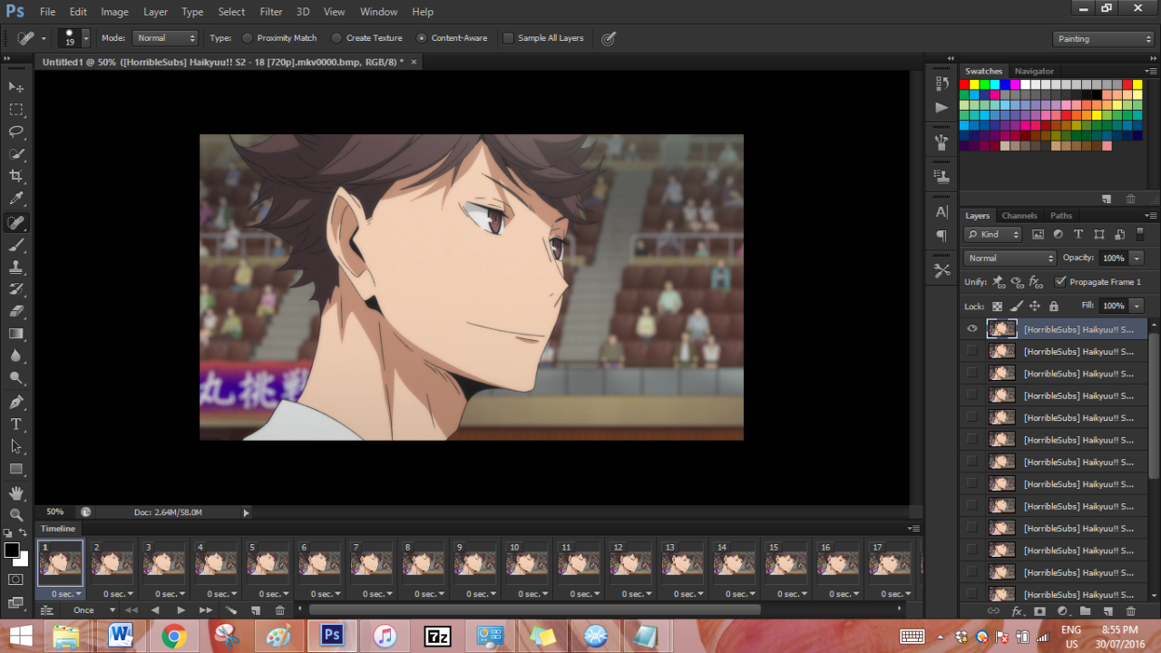Select the Eraser tool
The image size is (1161, 653).
(x=16, y=311)
